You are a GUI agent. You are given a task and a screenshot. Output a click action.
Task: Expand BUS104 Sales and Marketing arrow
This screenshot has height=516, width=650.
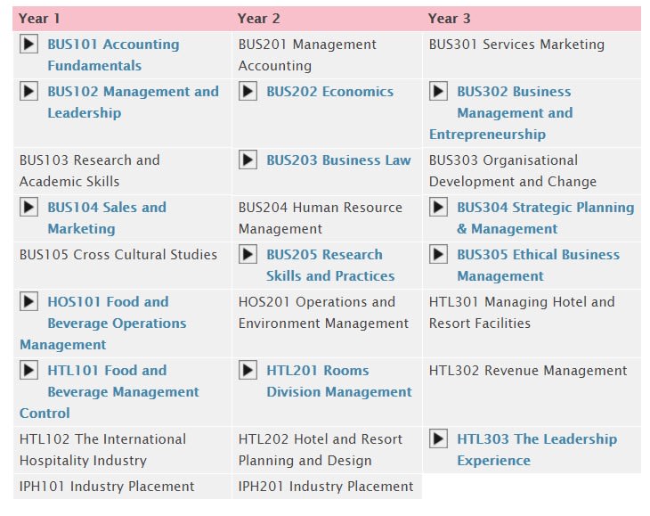tap(29, 207)
